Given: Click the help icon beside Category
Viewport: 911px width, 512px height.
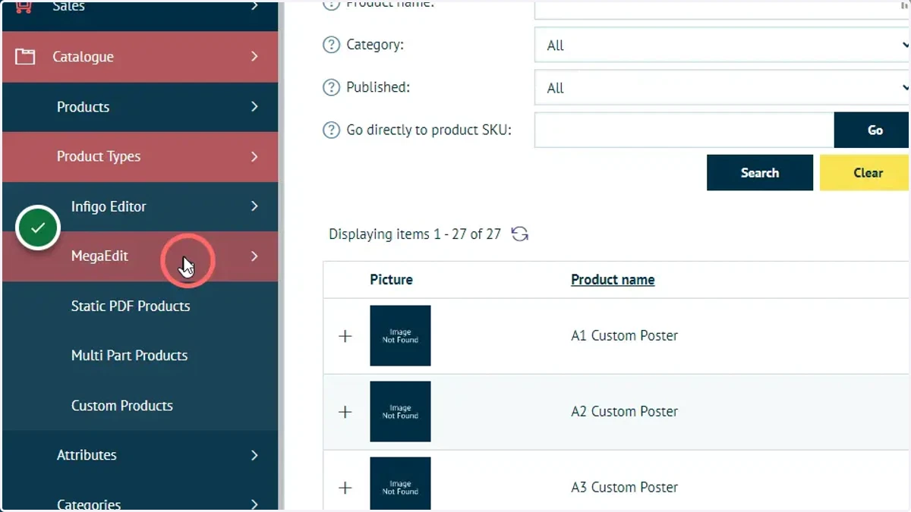Looking at the screenshot, I should tap(331, 45).
